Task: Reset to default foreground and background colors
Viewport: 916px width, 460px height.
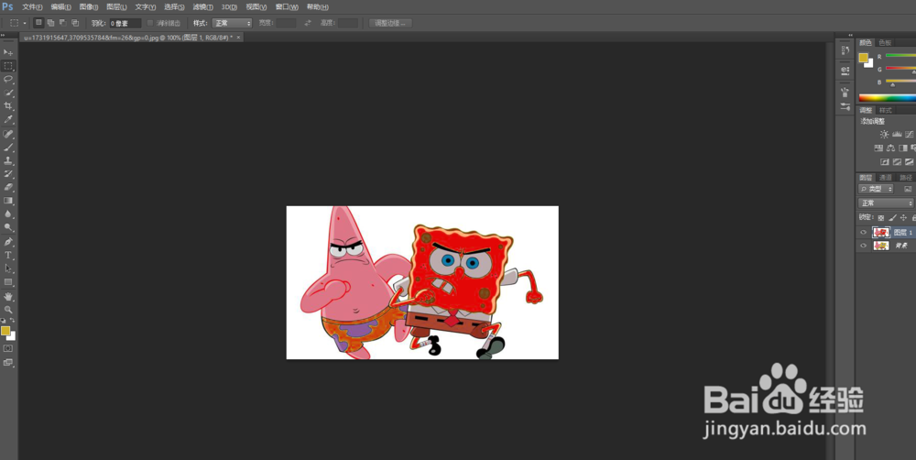Action: tap(4, 321)
